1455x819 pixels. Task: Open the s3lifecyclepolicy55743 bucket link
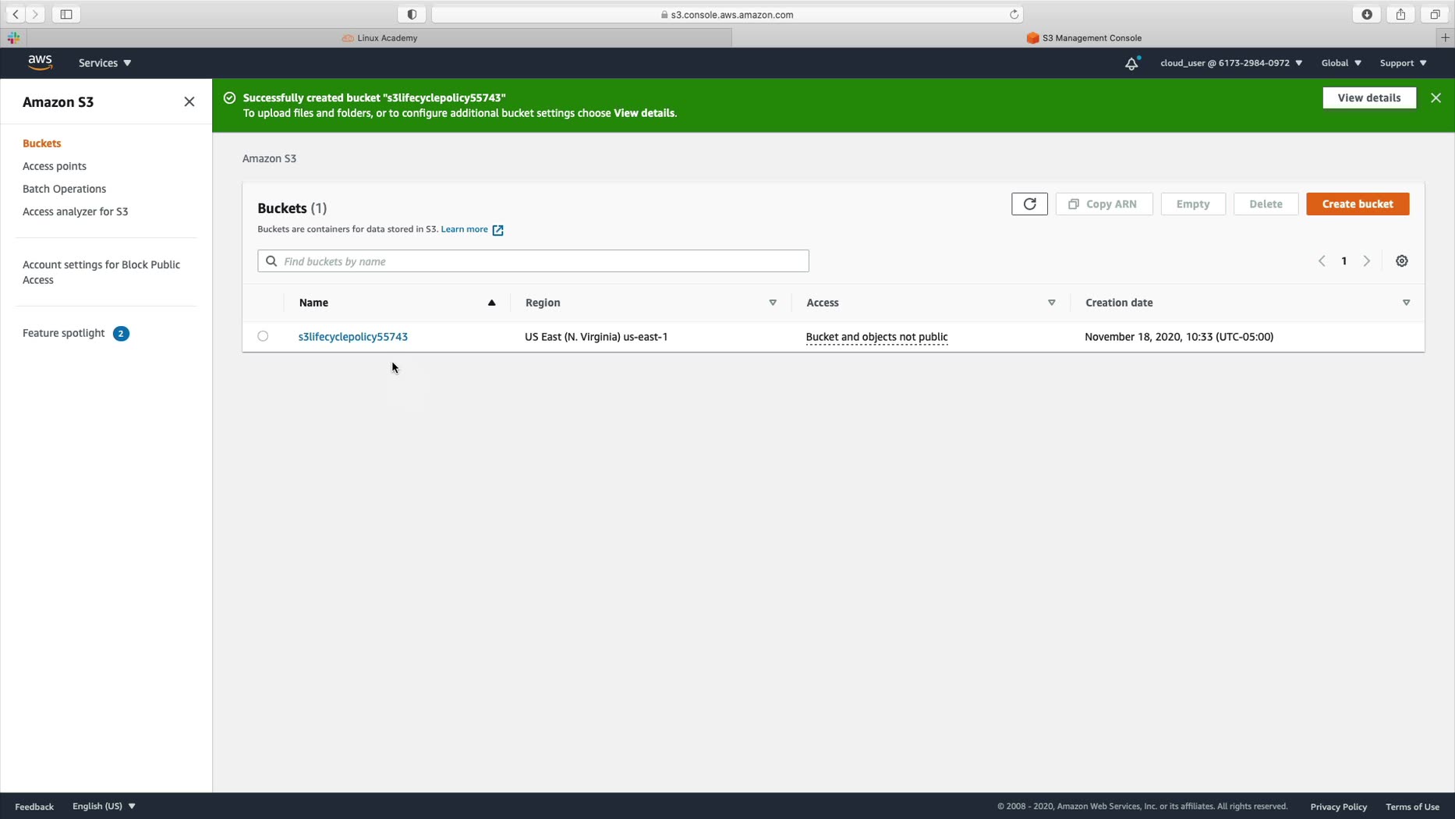(x=353, y=337)
